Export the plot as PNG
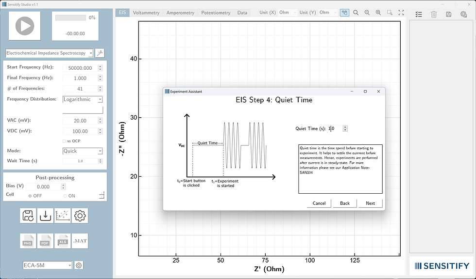 click(x=28, y=241)
